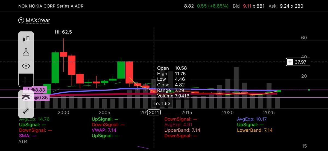Click the 60 price axis label
This screenshot has width=328, height=151.
tap(304, 38)
